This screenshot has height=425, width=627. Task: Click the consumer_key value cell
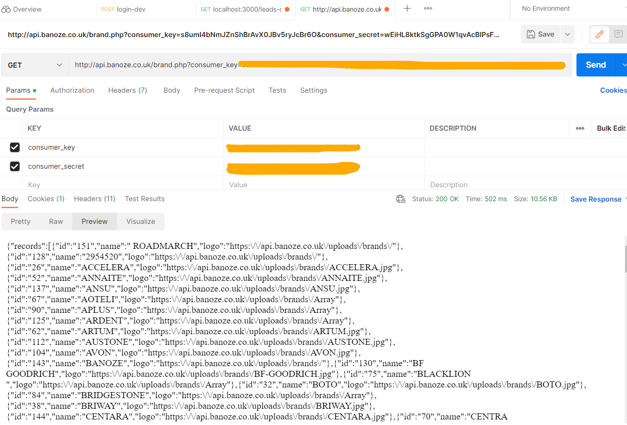(x=324, y=147)
